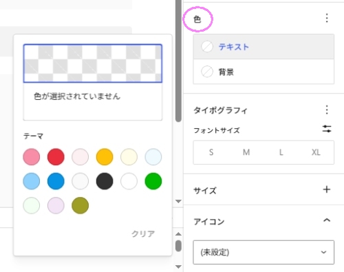Pick the black theme swatch

coord(105,181)
